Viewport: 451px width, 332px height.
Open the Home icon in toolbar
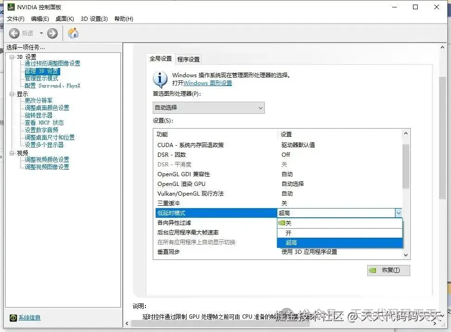pos(73,33)
